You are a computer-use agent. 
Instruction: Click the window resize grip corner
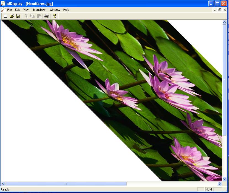point(225,190)
